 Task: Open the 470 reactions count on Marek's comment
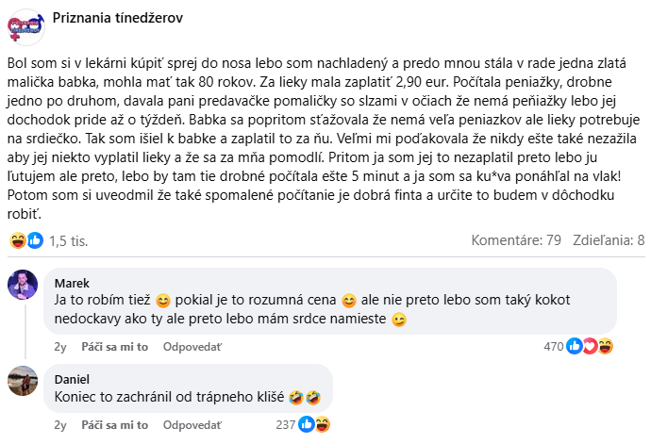click(x=552, y=346)
